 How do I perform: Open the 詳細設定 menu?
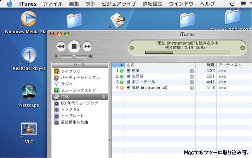(153, 4)
